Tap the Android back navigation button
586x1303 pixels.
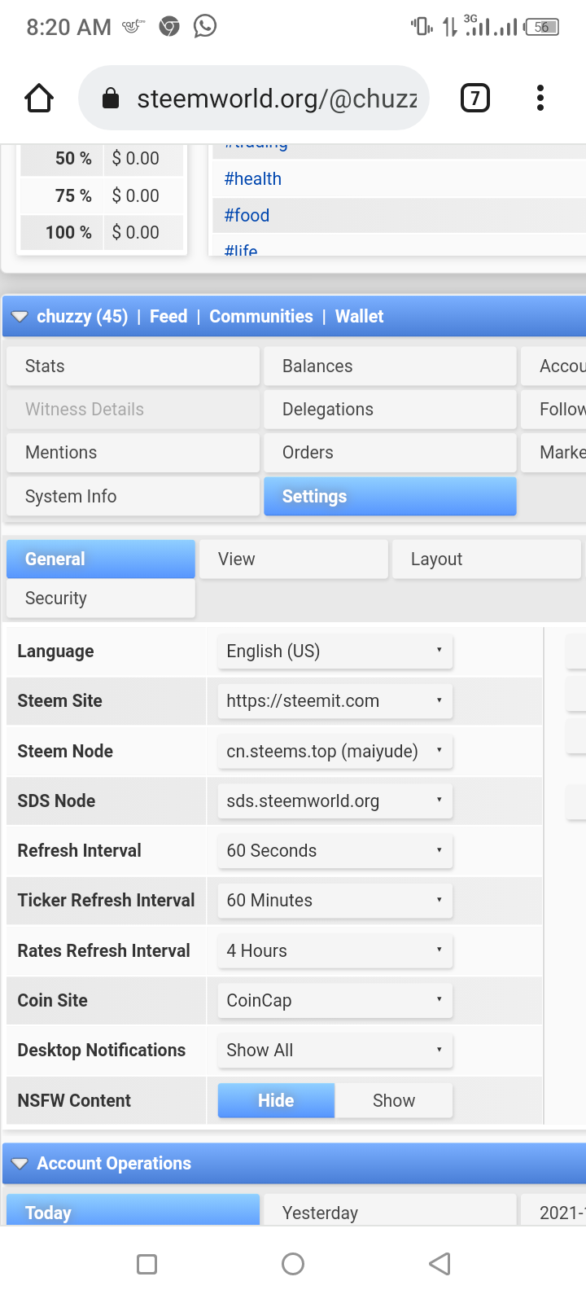pos(439,1264)
